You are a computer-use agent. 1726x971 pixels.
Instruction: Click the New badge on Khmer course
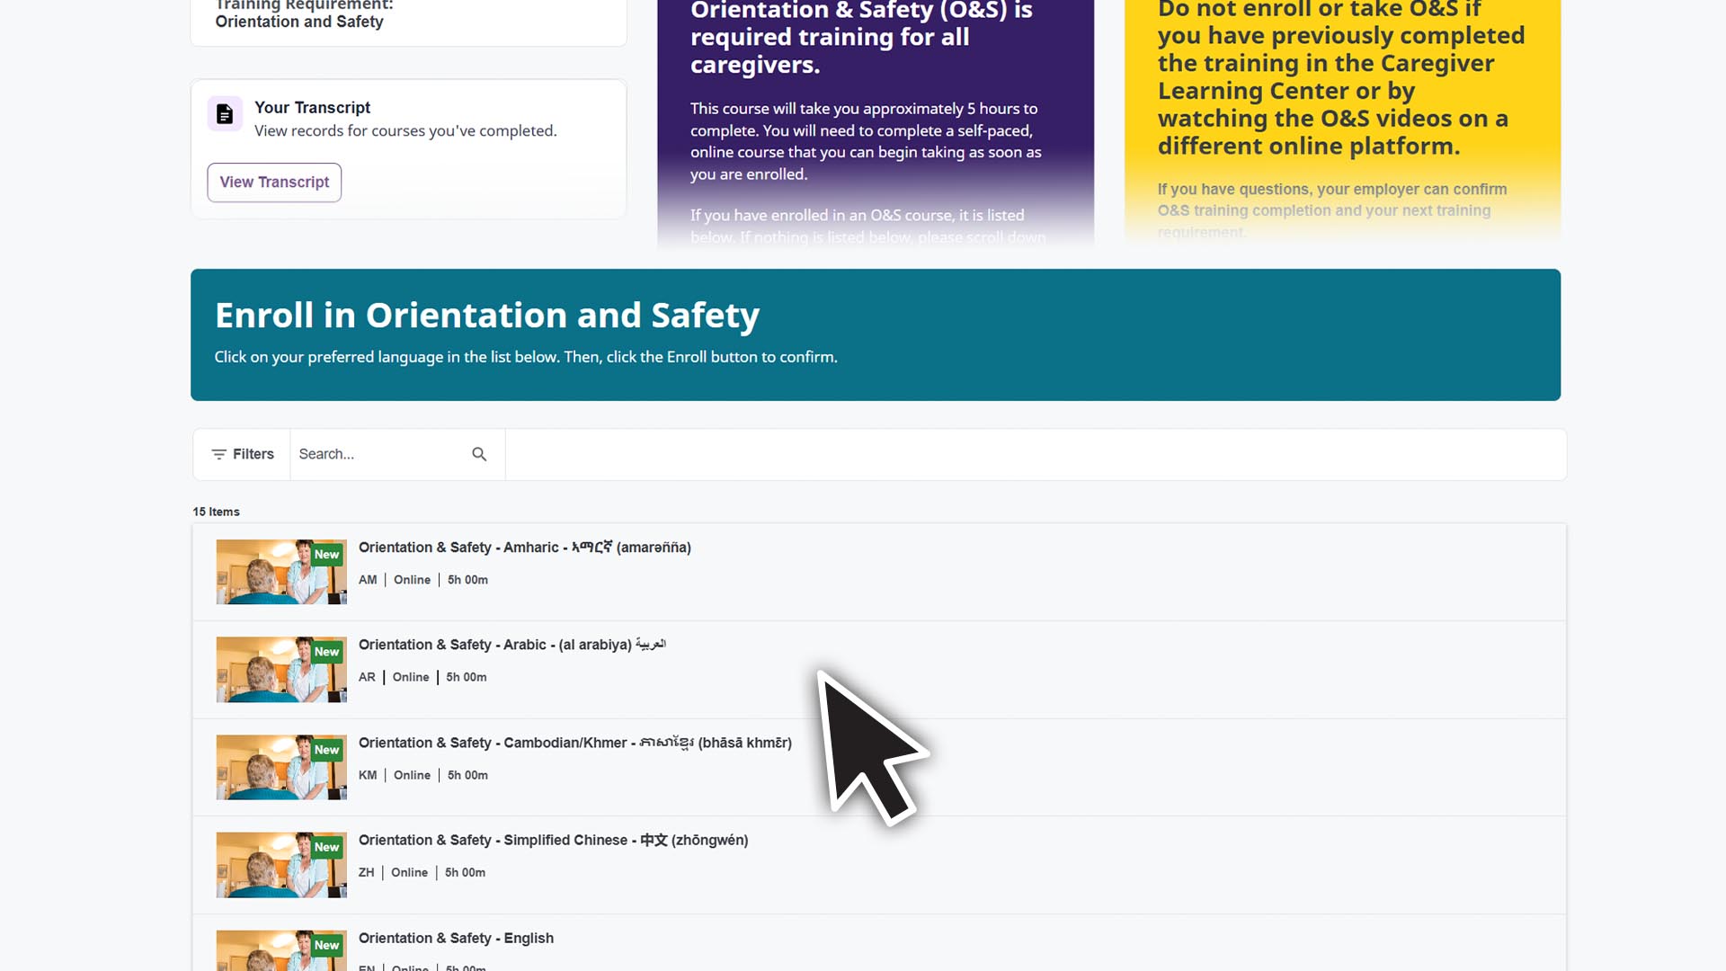(326, 750)
